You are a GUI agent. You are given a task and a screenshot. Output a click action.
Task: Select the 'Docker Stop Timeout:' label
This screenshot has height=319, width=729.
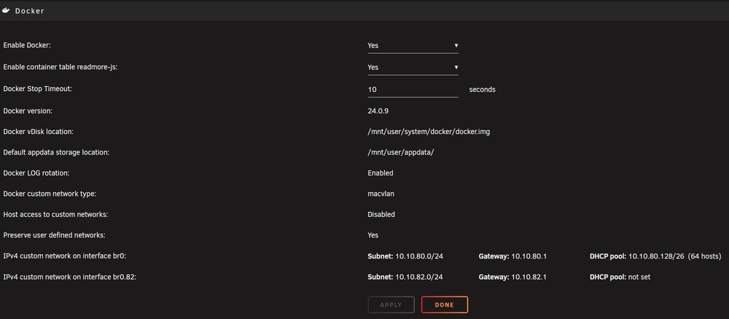coord(38,89)
